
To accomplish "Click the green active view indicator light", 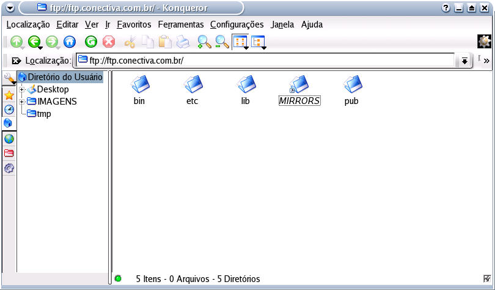I will point(118,278).
